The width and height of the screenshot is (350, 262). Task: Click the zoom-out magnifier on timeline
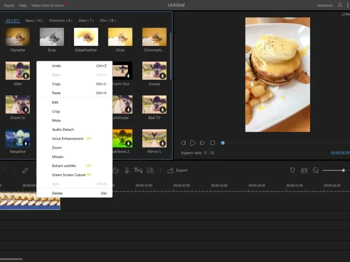click(x=315, y=170)
